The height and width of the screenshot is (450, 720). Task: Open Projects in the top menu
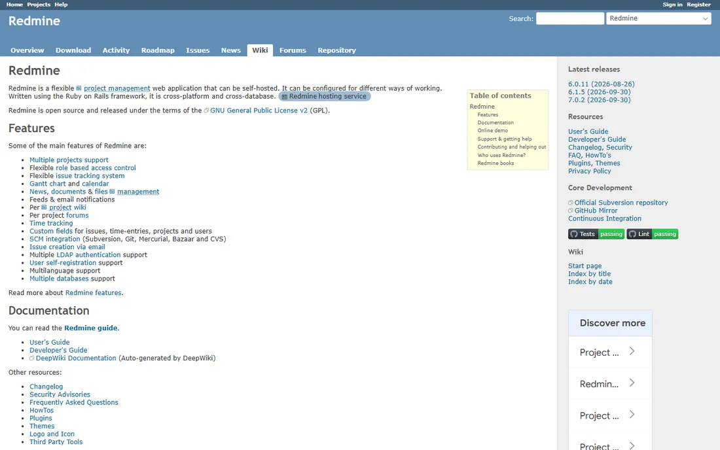(x=39, y=5)
